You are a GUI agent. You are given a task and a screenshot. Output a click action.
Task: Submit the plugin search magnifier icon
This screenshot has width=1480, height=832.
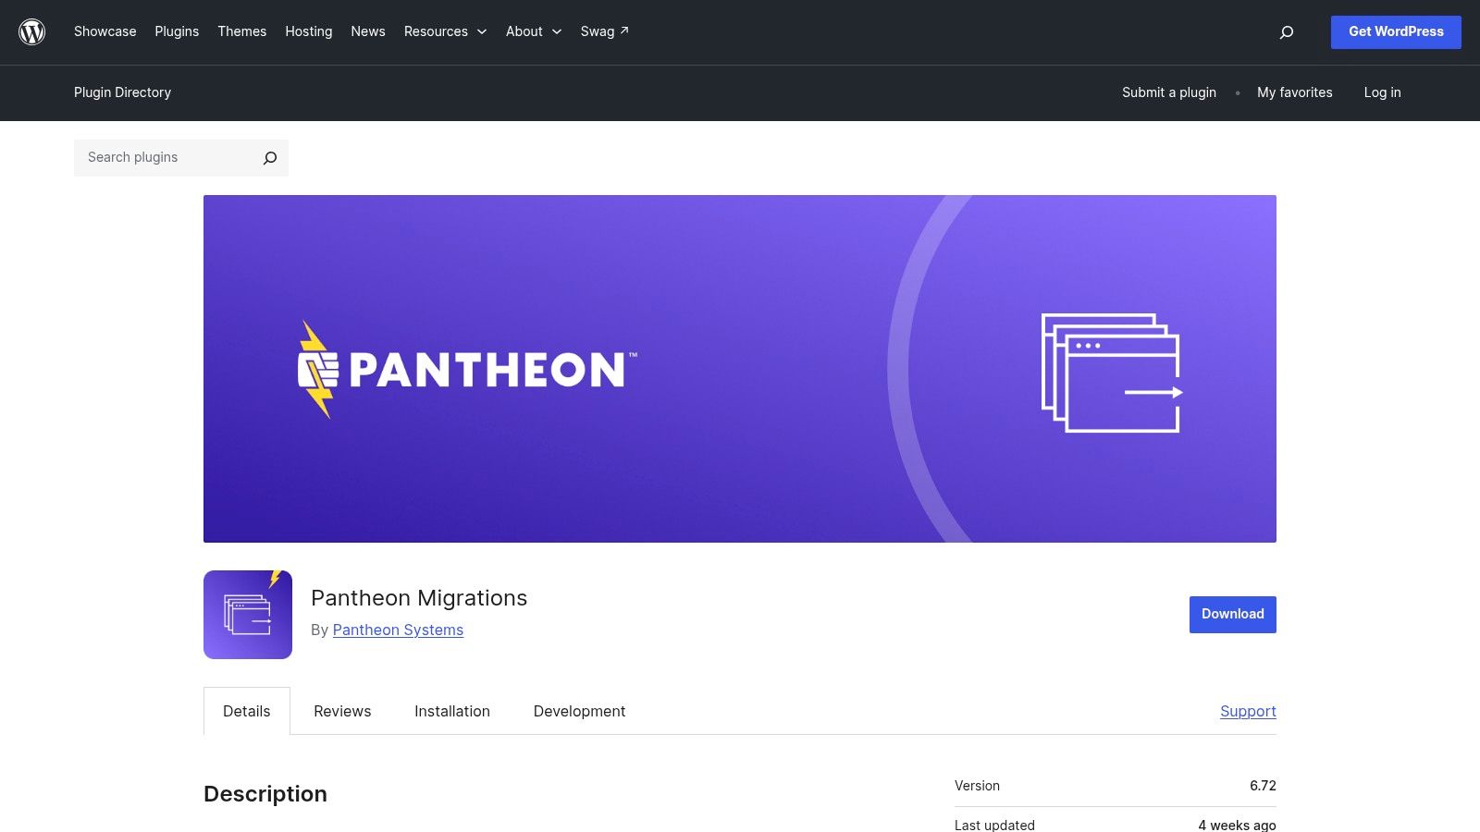(x=269, y=158)
